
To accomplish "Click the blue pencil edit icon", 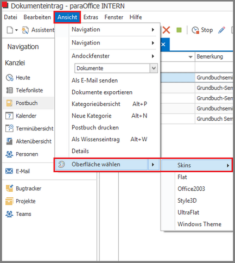I will pyautogui.click(x=221, y=30).
